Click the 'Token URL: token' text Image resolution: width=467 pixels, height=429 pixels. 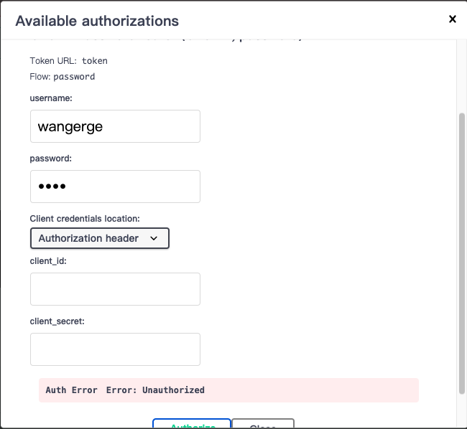pyautogui.click(x=68, y=61)
